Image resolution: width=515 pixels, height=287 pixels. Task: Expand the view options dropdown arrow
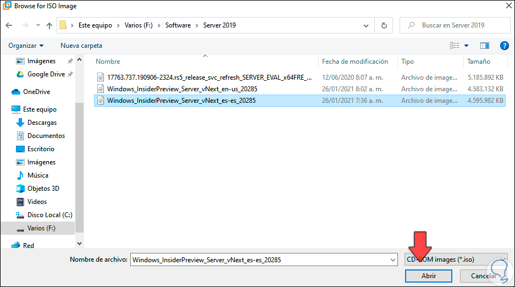[466, 46]
